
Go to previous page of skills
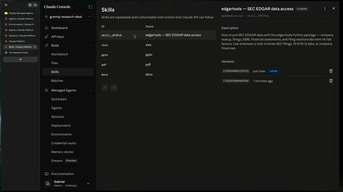pyautogui.click(x=105, y=87)
